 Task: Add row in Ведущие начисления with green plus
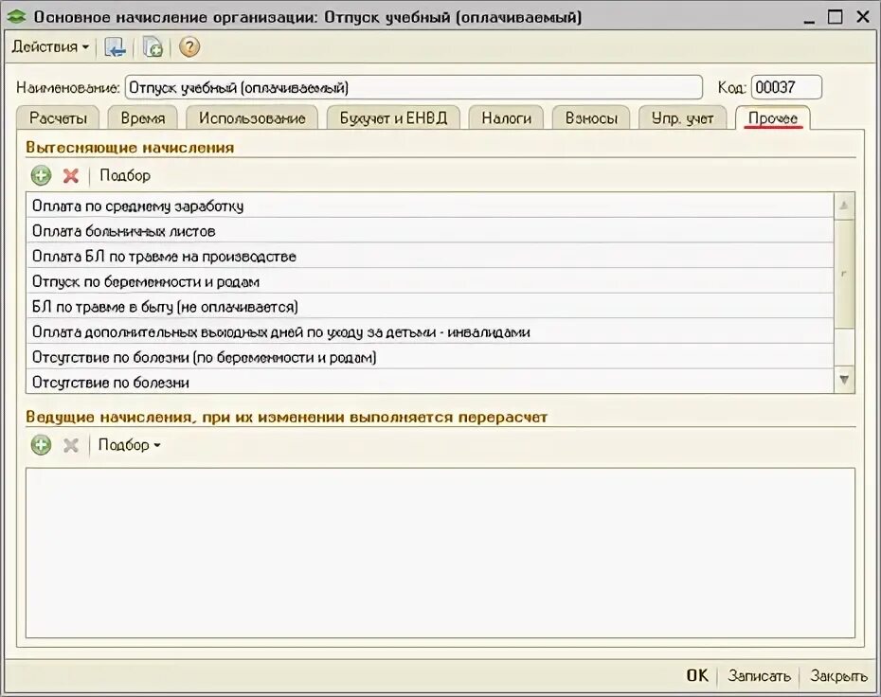tap(41, 445)
